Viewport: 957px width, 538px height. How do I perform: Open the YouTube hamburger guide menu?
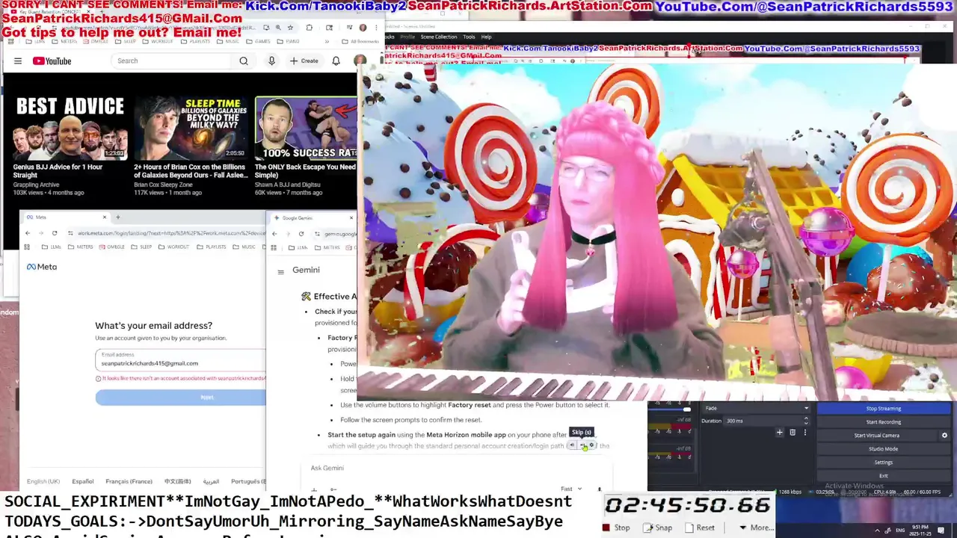pos(18,61)
